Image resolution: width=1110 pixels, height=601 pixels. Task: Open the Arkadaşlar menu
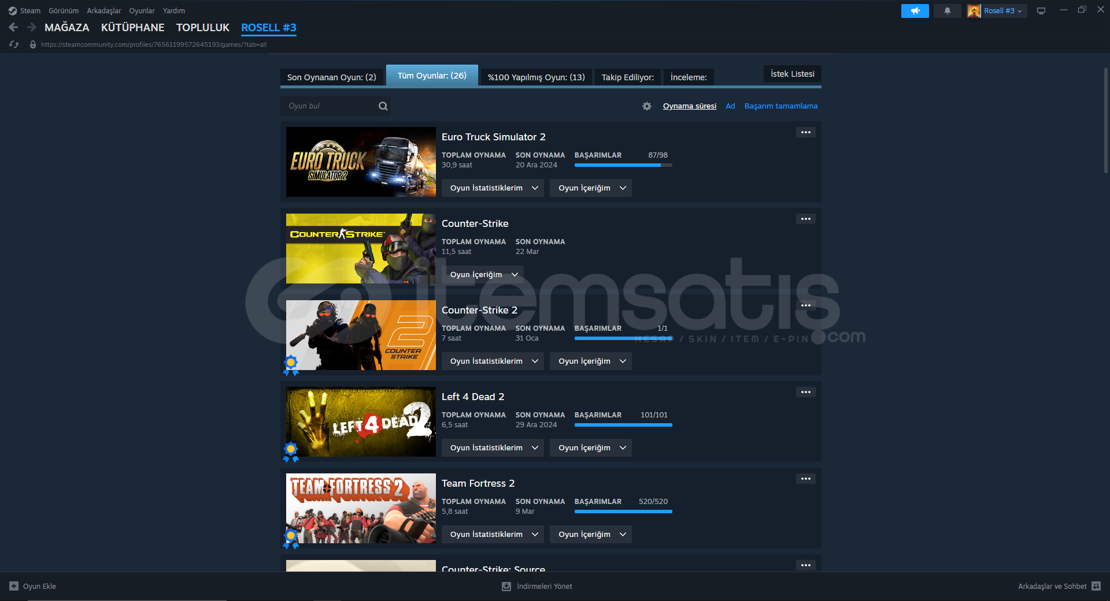coord(104,11)
